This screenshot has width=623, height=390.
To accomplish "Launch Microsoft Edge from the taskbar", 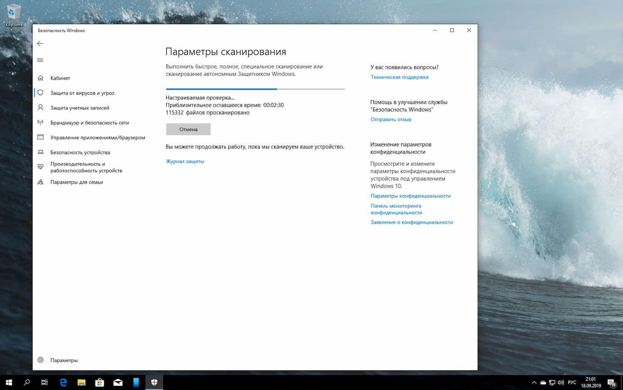I will [63, 382].
